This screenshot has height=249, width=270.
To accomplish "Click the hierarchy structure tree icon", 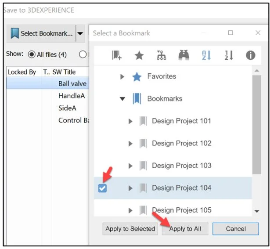I will tap(161, 55).
